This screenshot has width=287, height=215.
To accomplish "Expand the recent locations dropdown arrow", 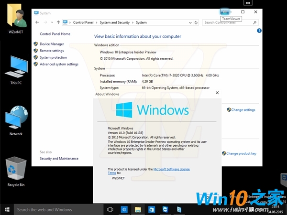I will tap(52, 22).
